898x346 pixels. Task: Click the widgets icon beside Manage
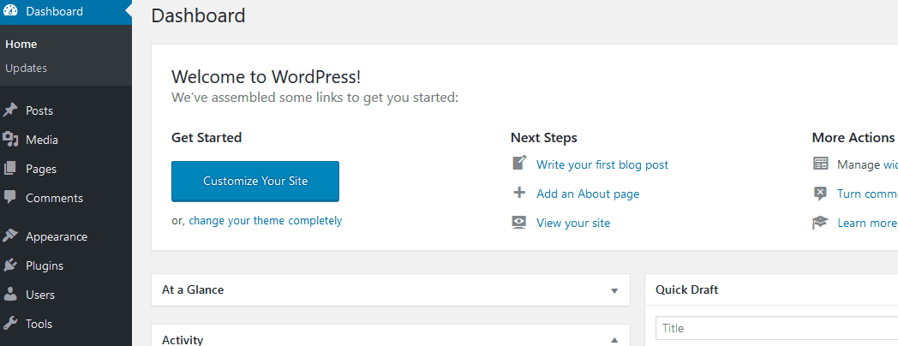coord(820,164)
